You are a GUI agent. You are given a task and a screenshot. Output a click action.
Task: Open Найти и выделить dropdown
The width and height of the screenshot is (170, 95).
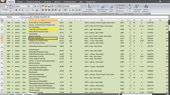click(146, 8)
